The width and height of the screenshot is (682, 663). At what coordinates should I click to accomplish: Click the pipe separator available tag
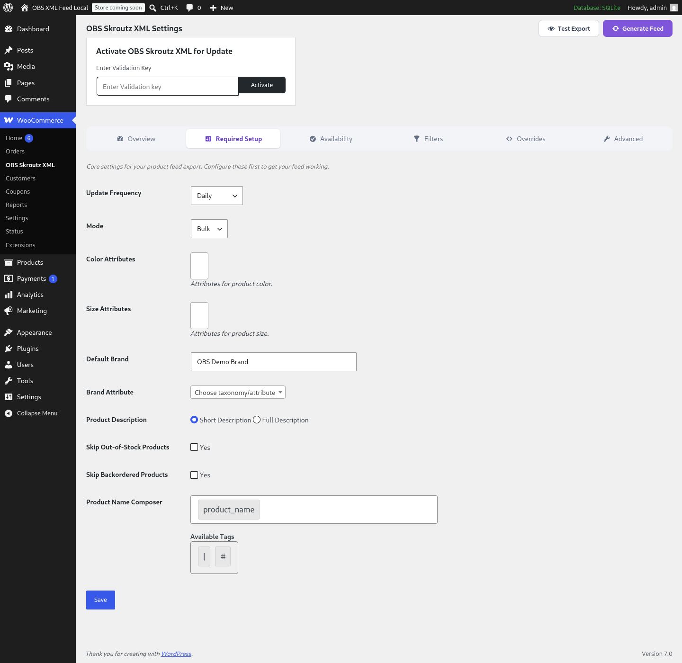tap(204, 556)
